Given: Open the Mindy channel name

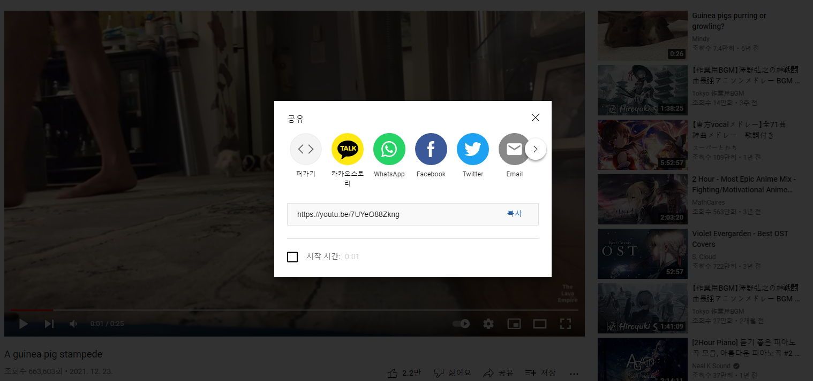Looking at the screenshot, I should 701,39.
